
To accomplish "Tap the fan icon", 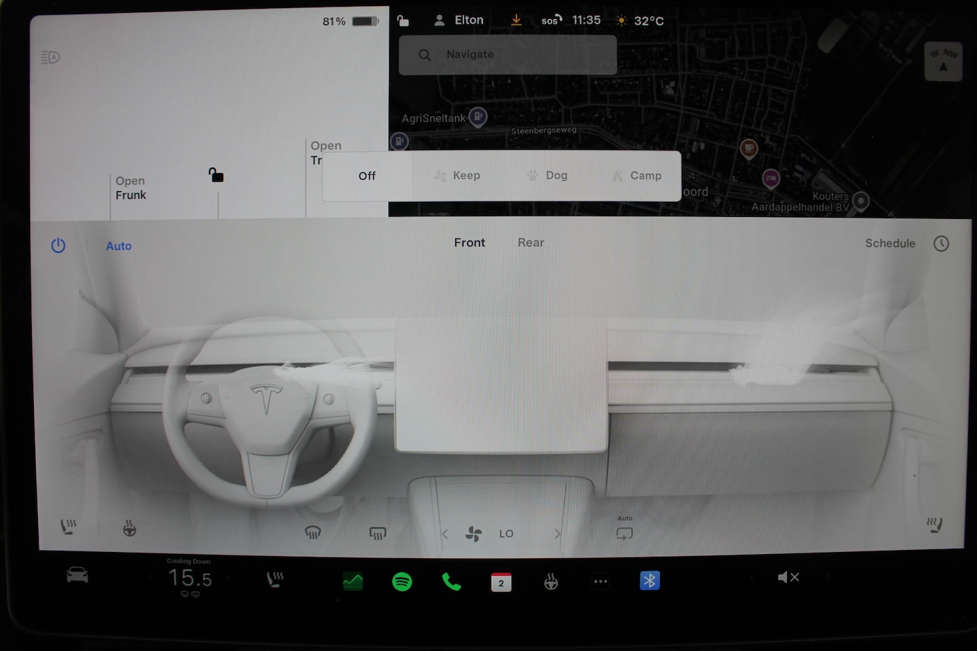I will [474, 534].
